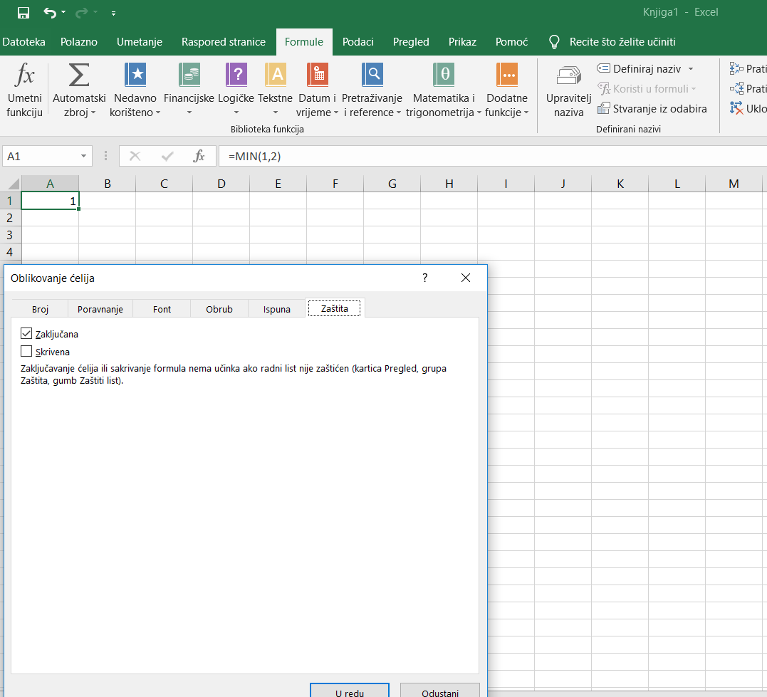Open Datum i vrijeme functions
The height and width of the screenshot is (697, 767).
tap(318, 90)
